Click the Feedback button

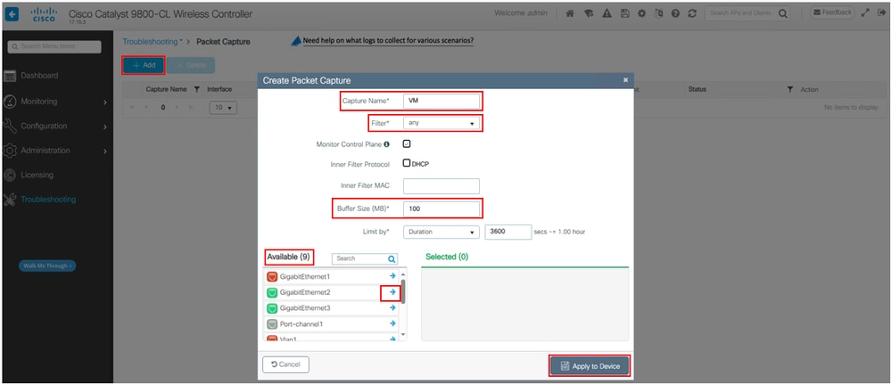point(832,12)
